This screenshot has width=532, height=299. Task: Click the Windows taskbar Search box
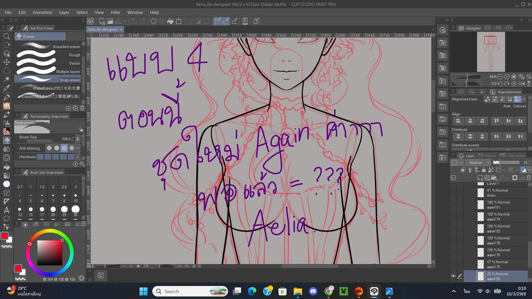pyautogui.click(x=190, y=291)
